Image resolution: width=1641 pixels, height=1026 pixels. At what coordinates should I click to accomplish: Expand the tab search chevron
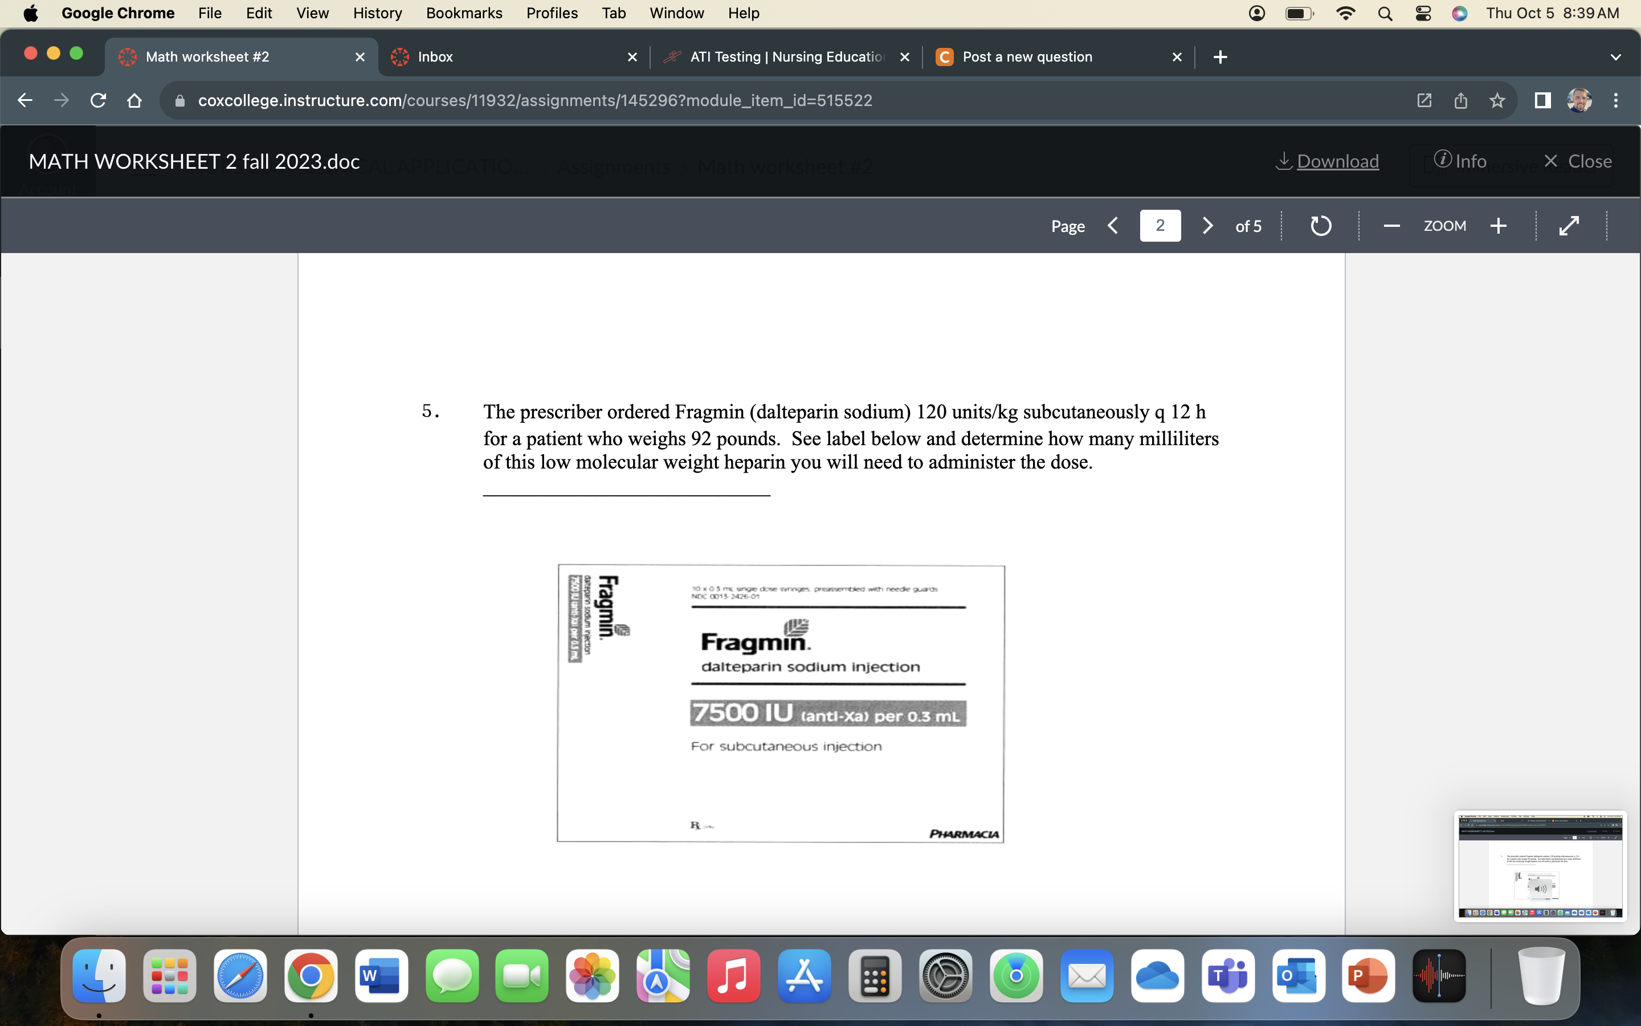pos(1615,57)
